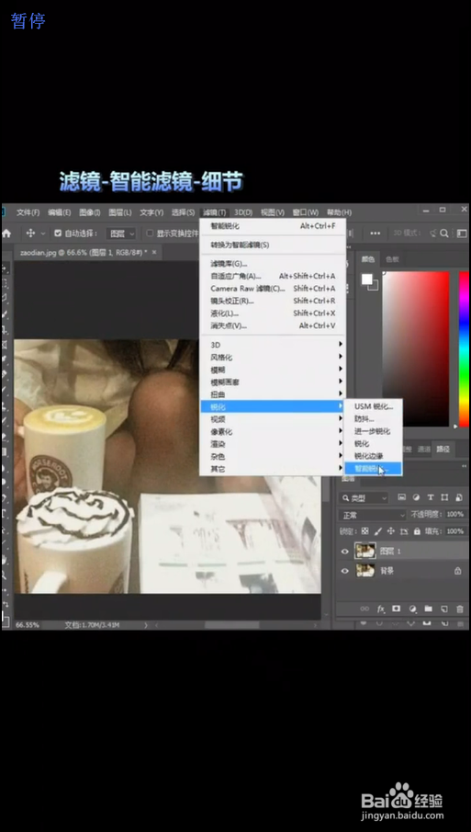471x832 pixels.
Task: Click the three-dots more options icon
Action: coord(376,233)
